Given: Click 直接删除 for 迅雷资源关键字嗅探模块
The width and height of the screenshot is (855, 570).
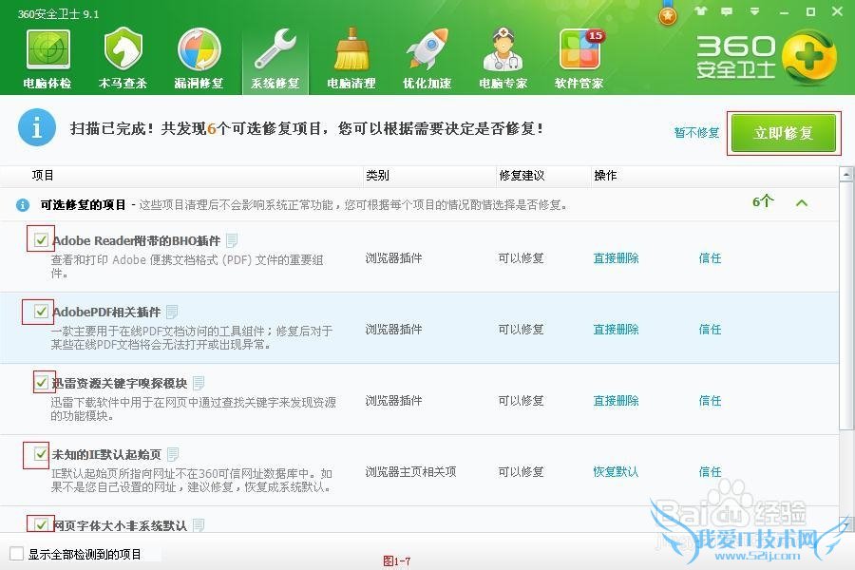Looking at the screenshot, I should [617, 401].
